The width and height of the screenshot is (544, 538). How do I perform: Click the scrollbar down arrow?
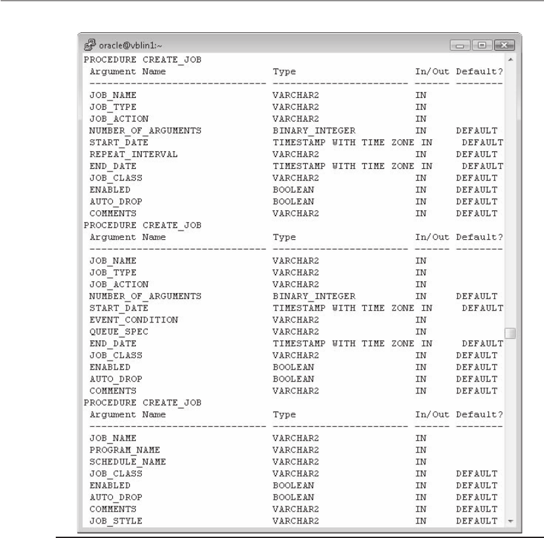(511, 521)
